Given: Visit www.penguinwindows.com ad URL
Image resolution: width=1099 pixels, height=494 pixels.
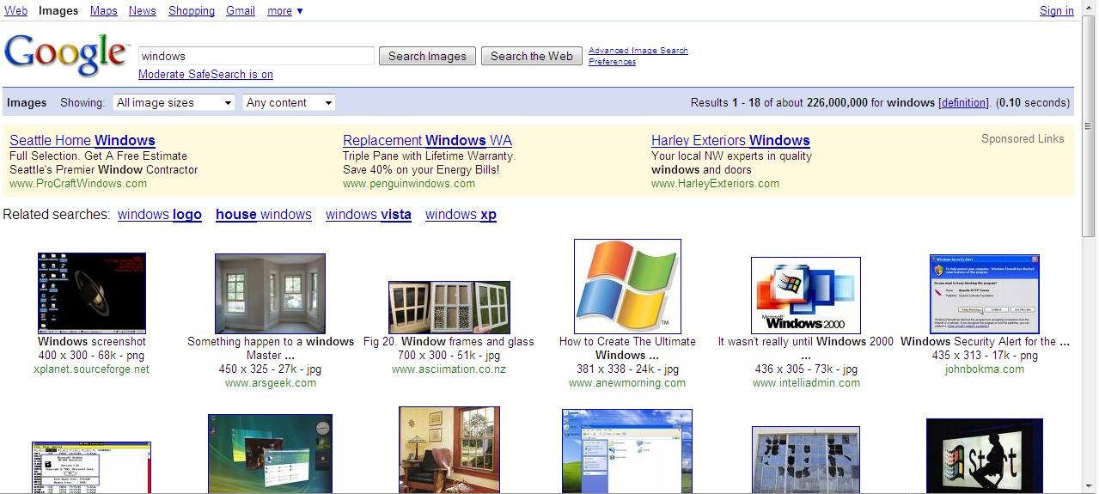Looking at the screenshot, I should [409, 183].
